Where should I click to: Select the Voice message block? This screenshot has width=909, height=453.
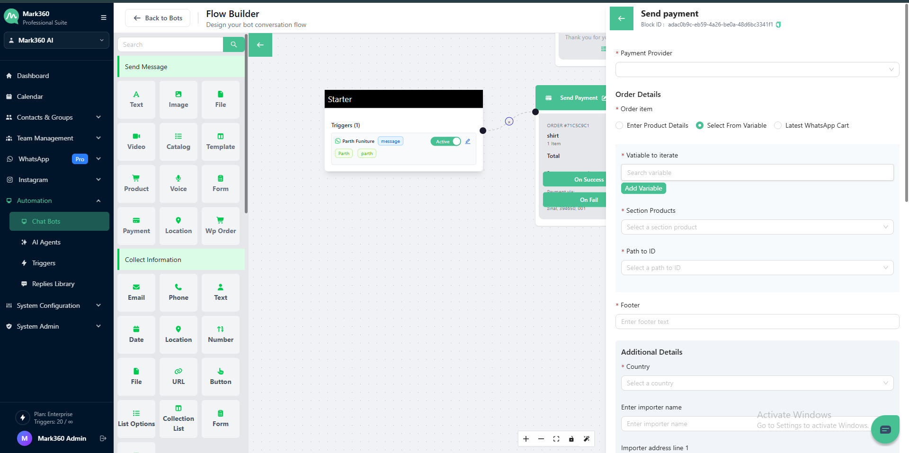coord(178,183)
